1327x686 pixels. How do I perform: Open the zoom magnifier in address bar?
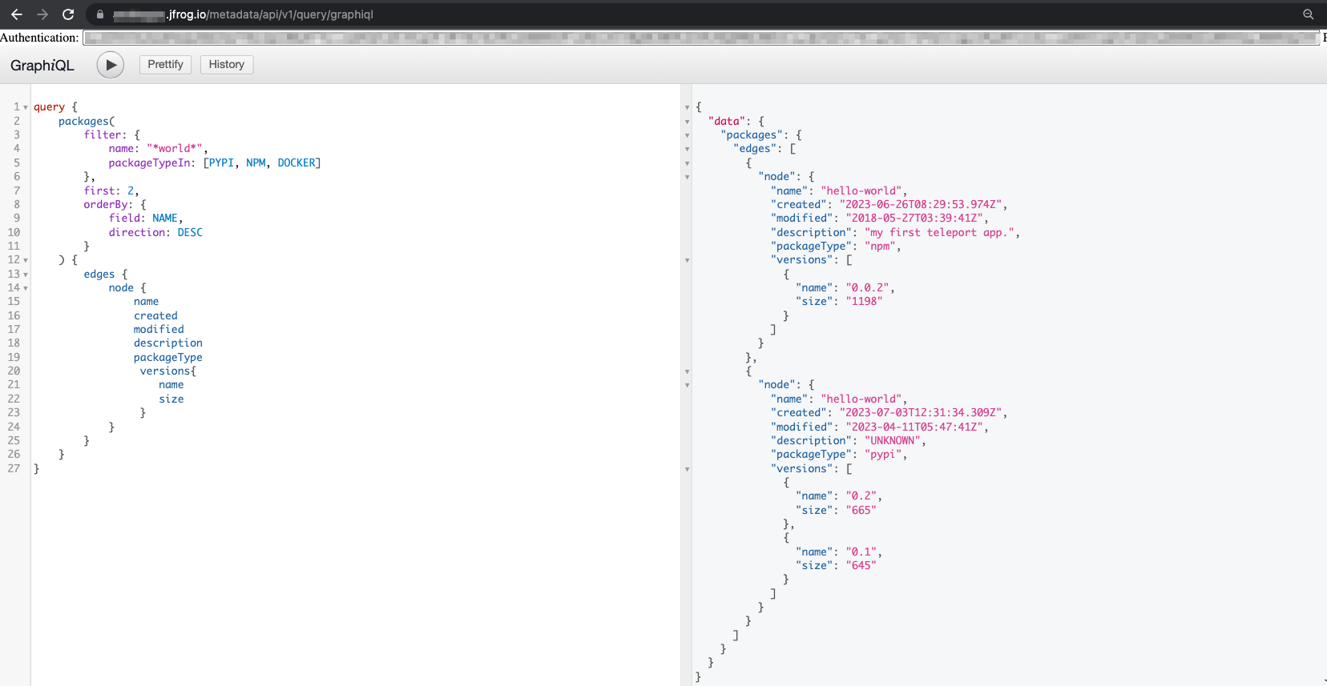1308,14
